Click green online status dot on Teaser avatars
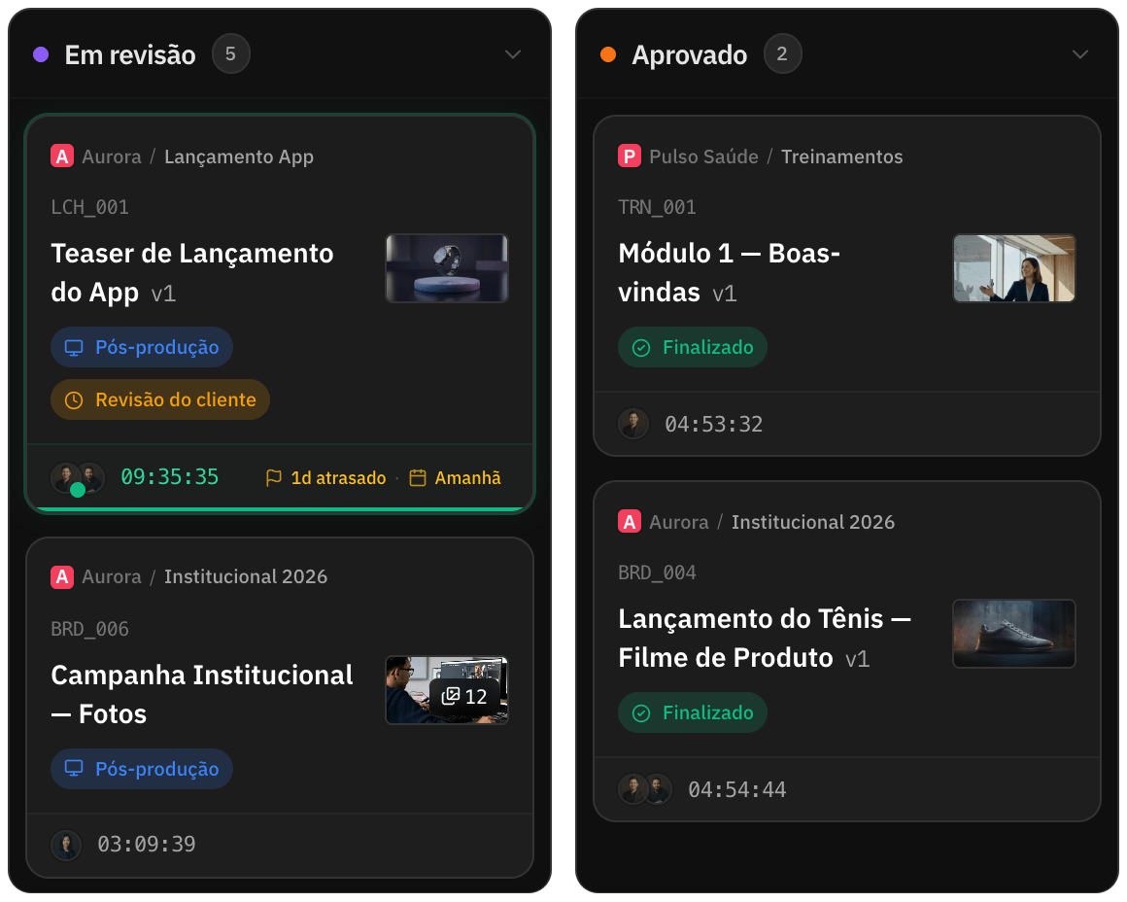1127x902 pixels. coord(78,490)
